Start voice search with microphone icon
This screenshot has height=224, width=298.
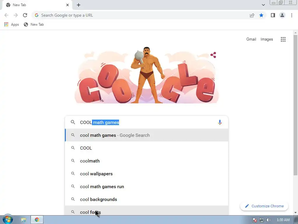click(220, 122)
